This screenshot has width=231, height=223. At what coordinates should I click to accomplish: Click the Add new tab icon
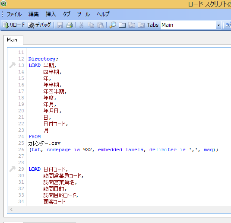point(122,25)
